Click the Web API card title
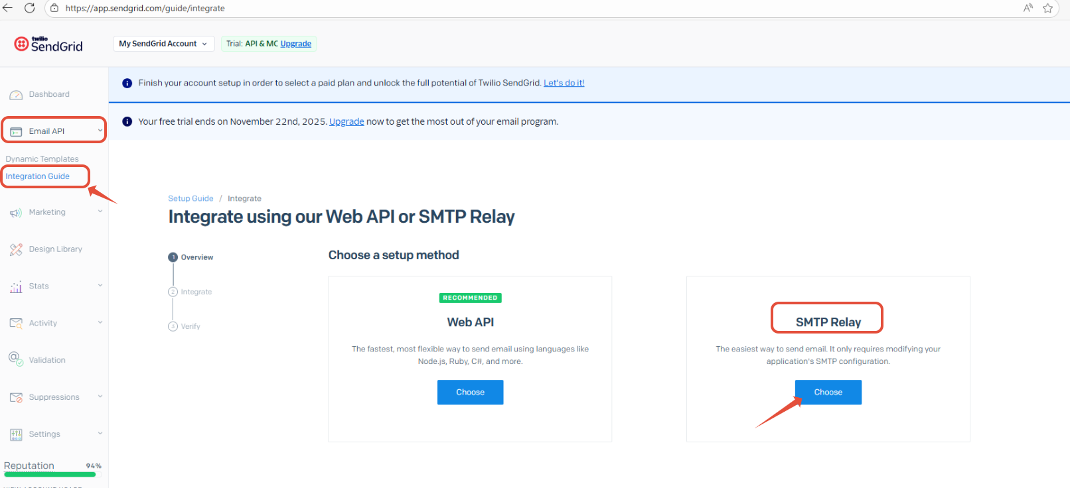Image resolution: width=1070 pixels, height=488 pixels. tap(470, 322)
